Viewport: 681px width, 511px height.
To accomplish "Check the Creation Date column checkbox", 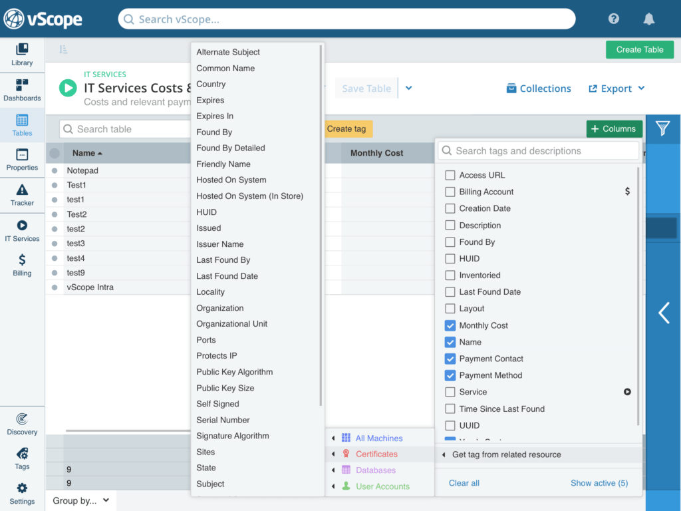I will [x=450, y=208].
